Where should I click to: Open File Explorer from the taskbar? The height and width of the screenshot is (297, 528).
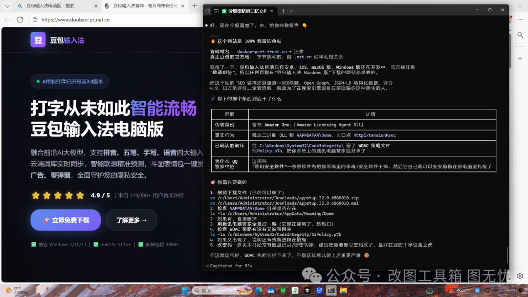pyautogui.click(x=344, y=291)
